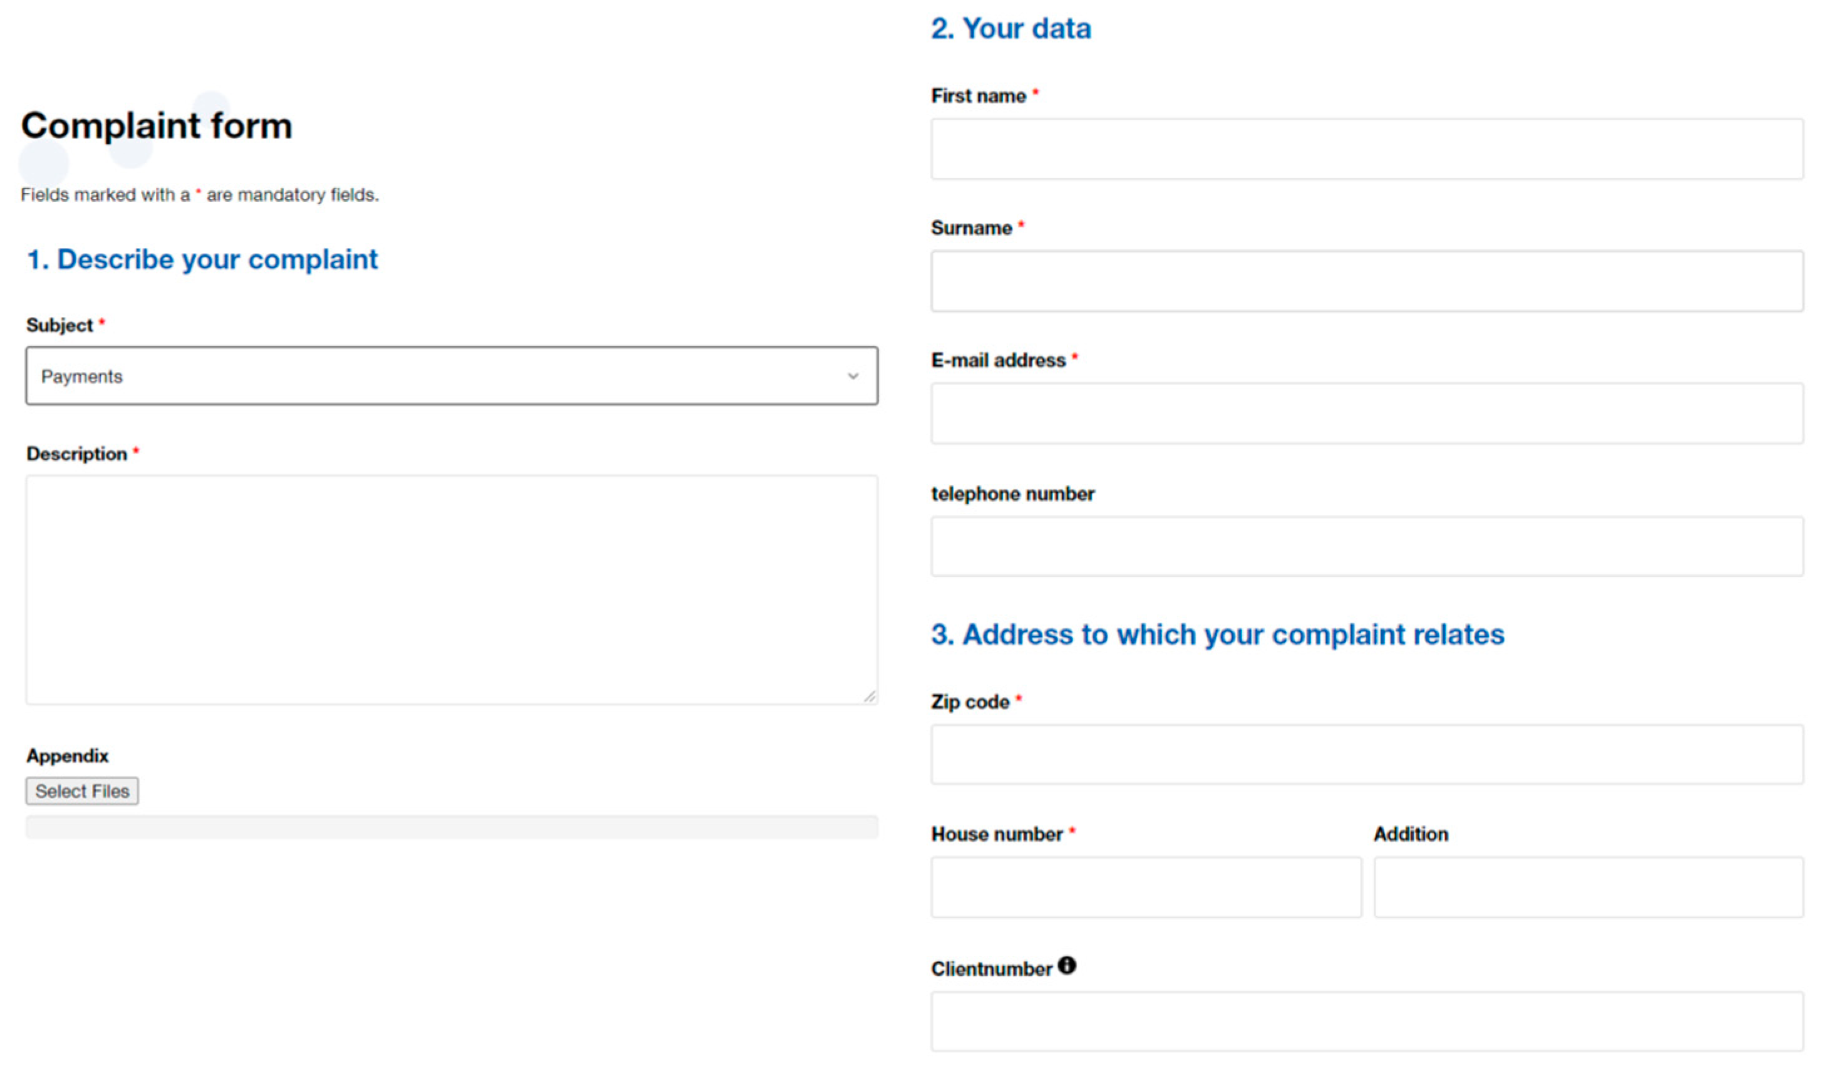Click the telephone number input field
1822x1071 pixels.
coord(1366,547)
